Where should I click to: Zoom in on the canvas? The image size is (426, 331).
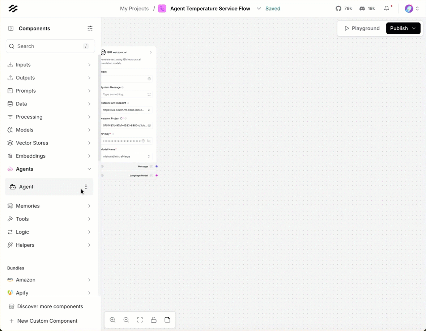coord(112,319)
